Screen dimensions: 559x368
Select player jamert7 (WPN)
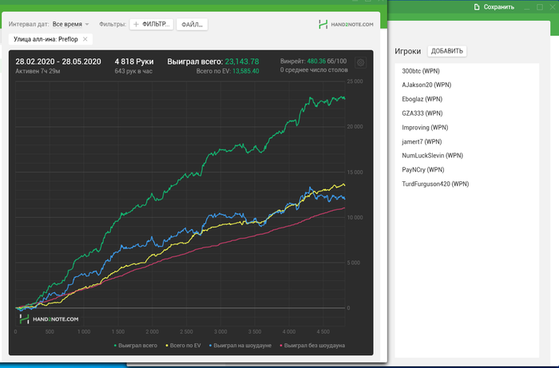coord(422,141)
